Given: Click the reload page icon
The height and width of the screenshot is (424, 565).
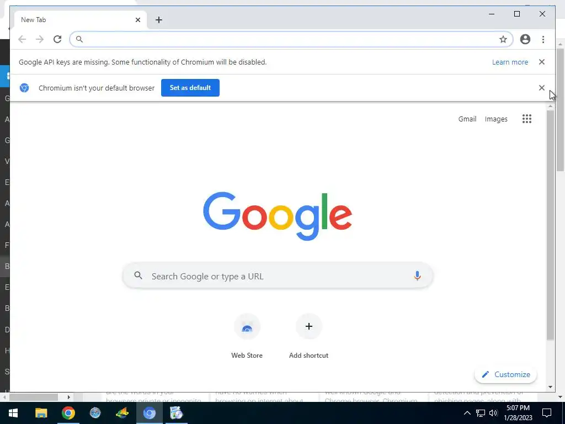Looking at the screenshot, I should pyautogui.click(x=57, y=39).
